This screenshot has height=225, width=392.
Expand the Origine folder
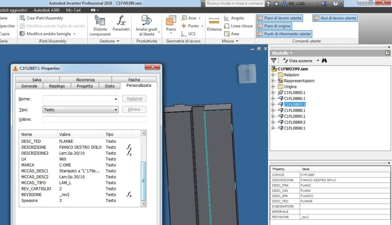(x=273, y=87)
